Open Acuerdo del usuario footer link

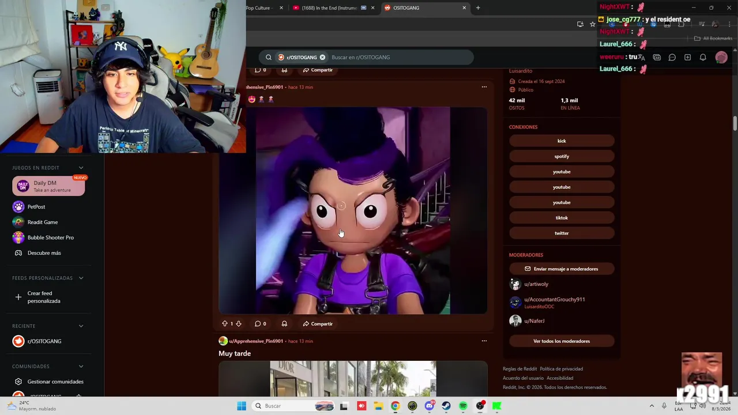pos(523,378)
